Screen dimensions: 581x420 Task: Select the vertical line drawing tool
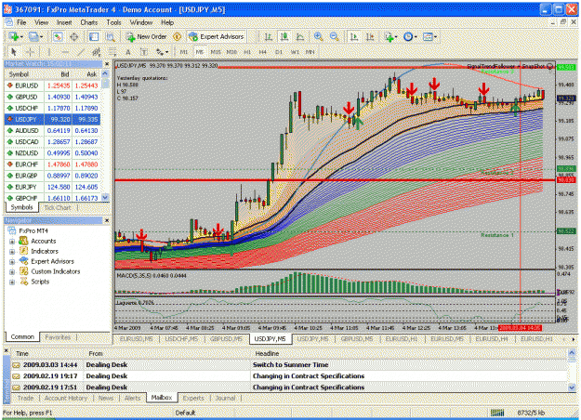[x=48, y=52]
